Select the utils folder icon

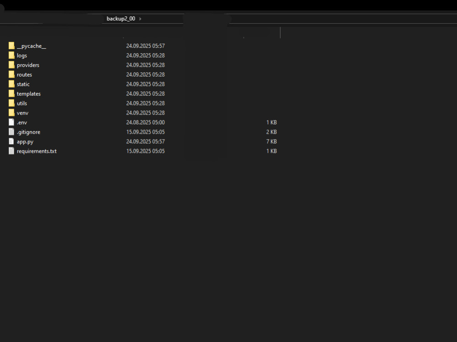(11, 103)
